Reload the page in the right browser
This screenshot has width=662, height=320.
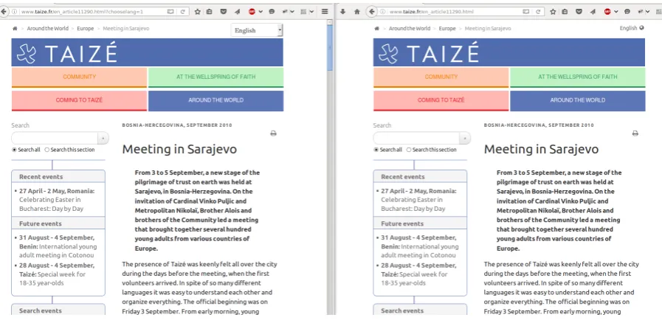point(538,12)
